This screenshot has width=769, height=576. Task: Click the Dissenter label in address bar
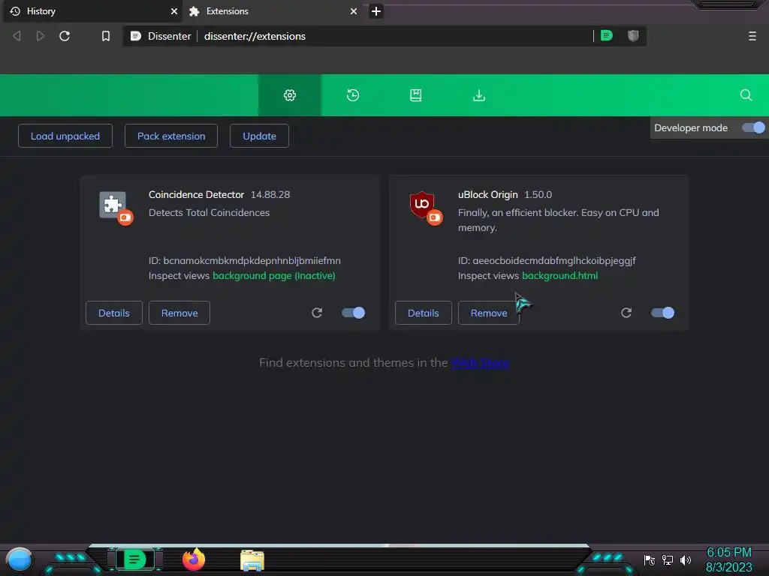pos(169,36)
